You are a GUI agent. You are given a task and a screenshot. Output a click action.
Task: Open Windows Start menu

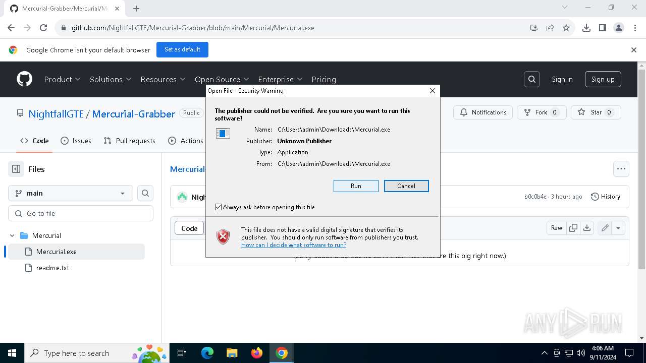12,353
